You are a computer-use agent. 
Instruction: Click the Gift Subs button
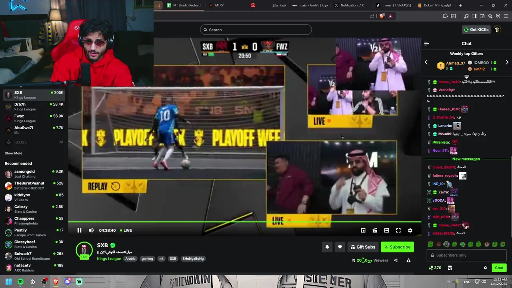[363, 247]
